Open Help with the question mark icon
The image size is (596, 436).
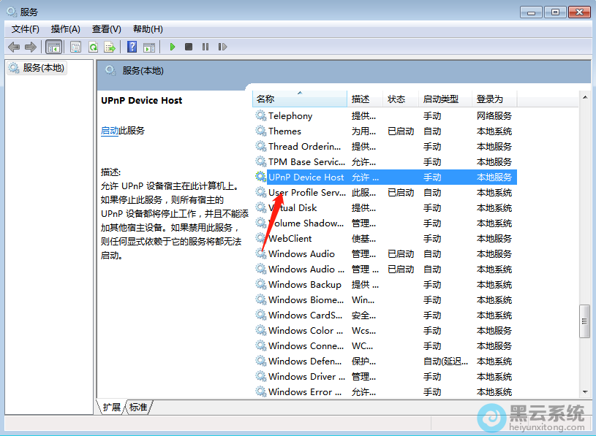132,47
